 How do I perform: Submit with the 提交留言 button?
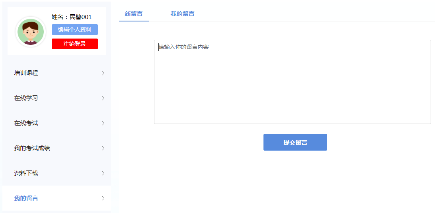pos(295,142)
